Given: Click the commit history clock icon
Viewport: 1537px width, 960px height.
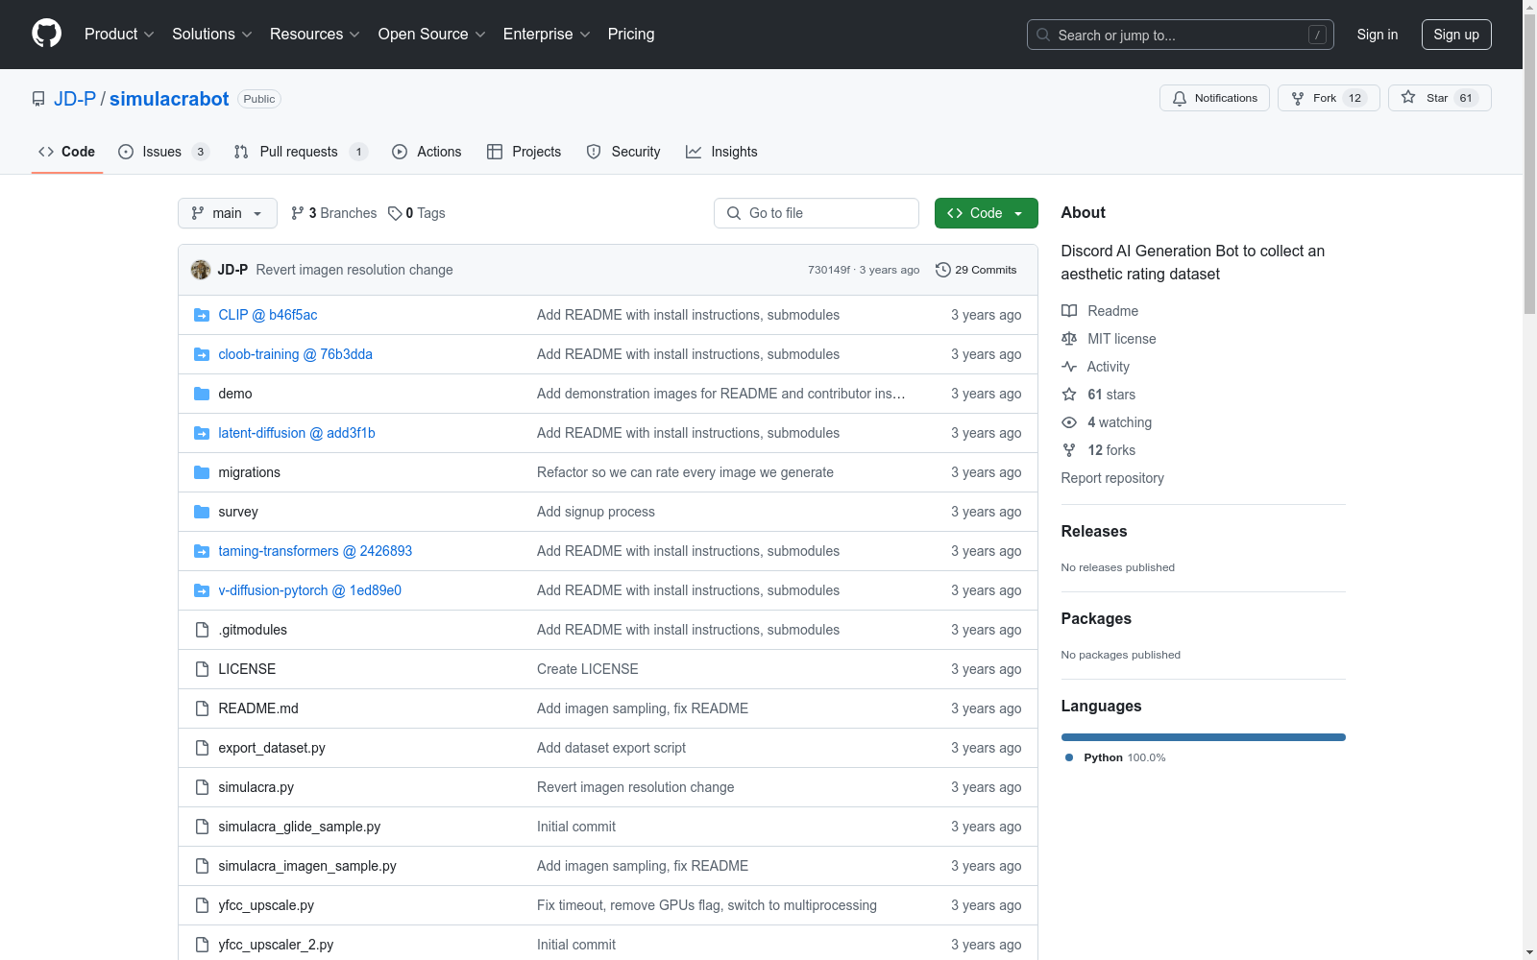Looking at the screenshot, I should tap(943, 270).
